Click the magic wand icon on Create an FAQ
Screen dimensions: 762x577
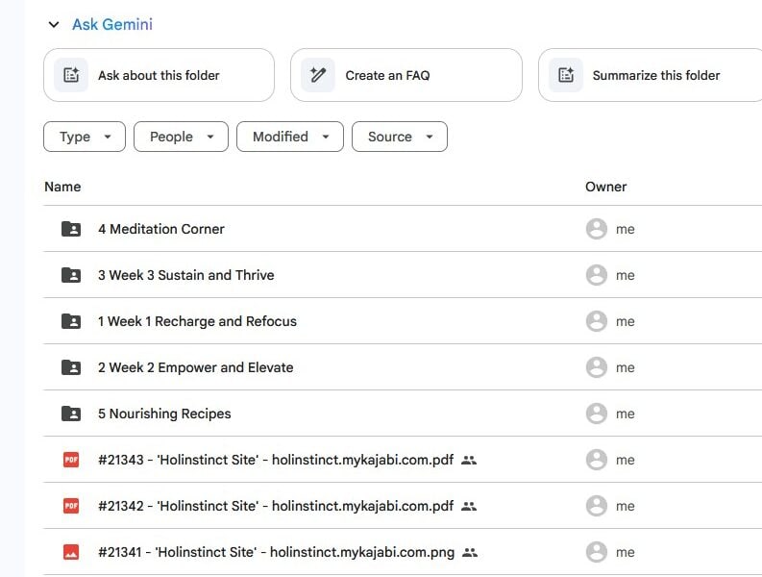point(318,75)
